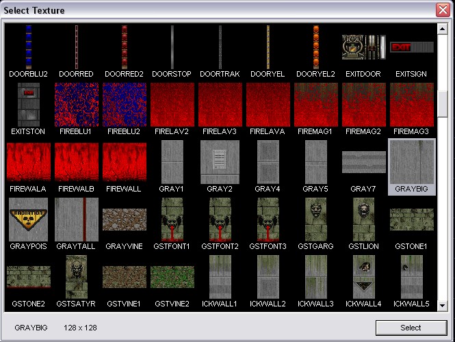455x342 pixels.
Task: Click the vertical scrollbar thumb
Action: 443,105
